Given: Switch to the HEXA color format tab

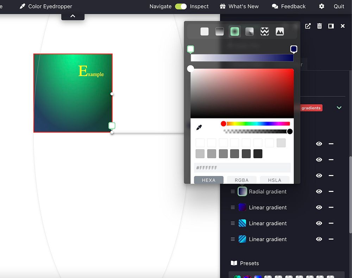Looking at the screenshot, I should (208, 180).
